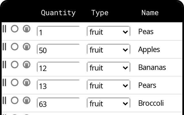
Task: Click the quantity field showing 50
Action: click(x=58, y=50)
